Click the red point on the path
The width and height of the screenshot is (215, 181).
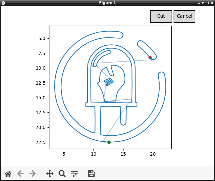(x=150, y=58)
